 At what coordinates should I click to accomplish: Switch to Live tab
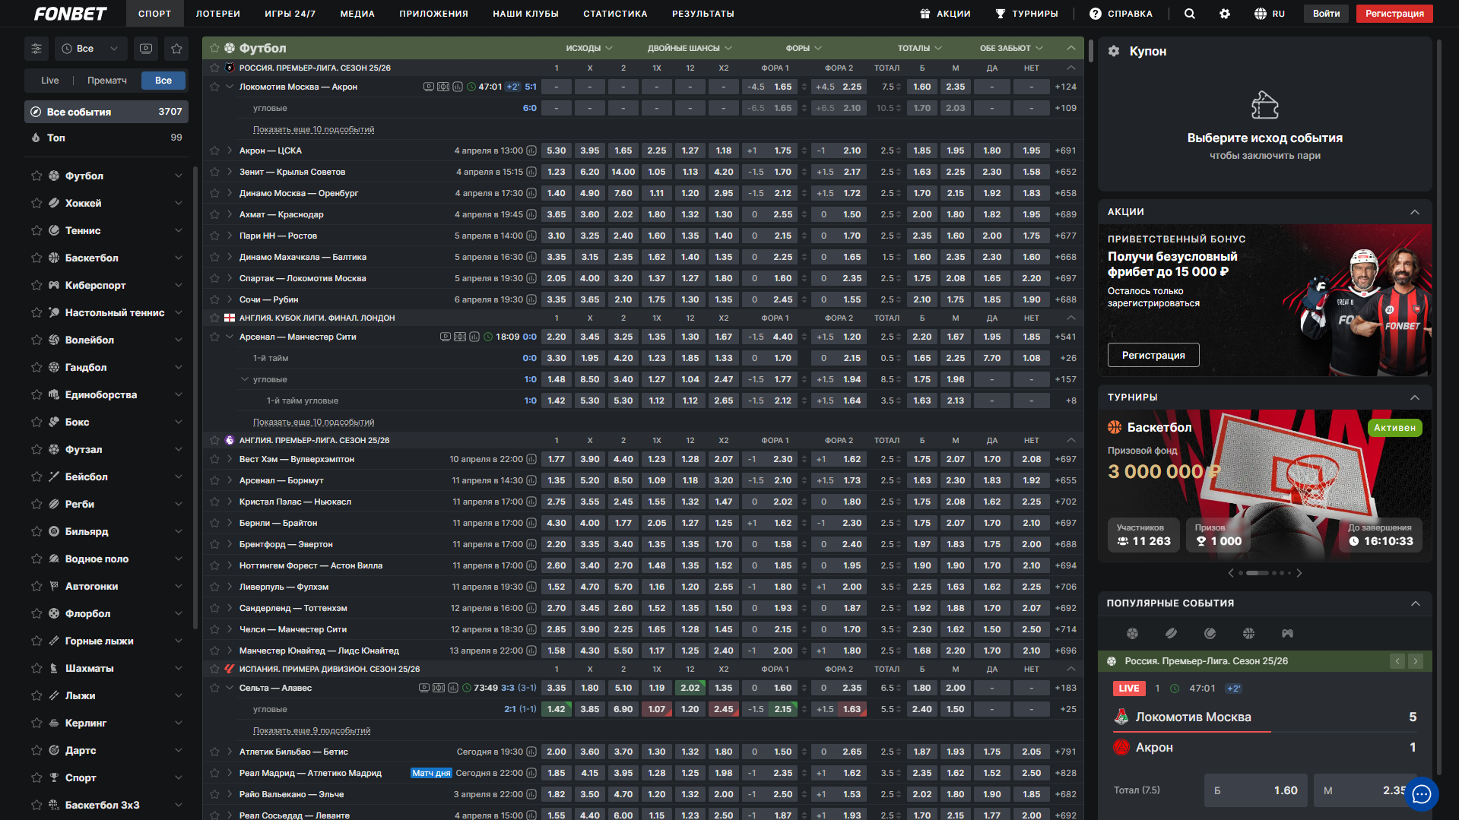50,81
